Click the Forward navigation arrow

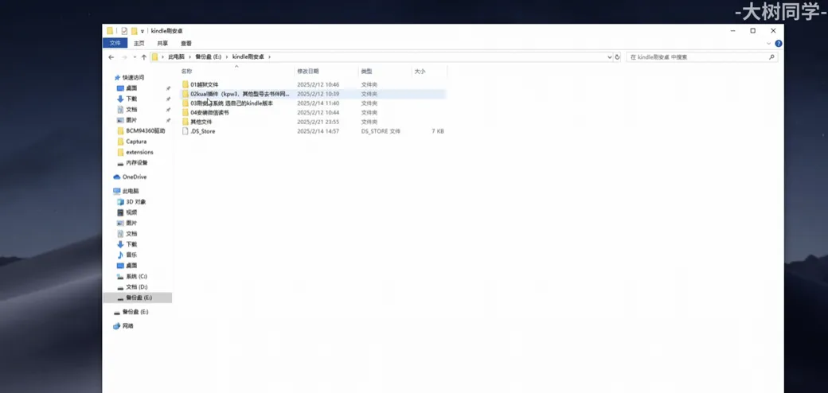tap(125, 57)
